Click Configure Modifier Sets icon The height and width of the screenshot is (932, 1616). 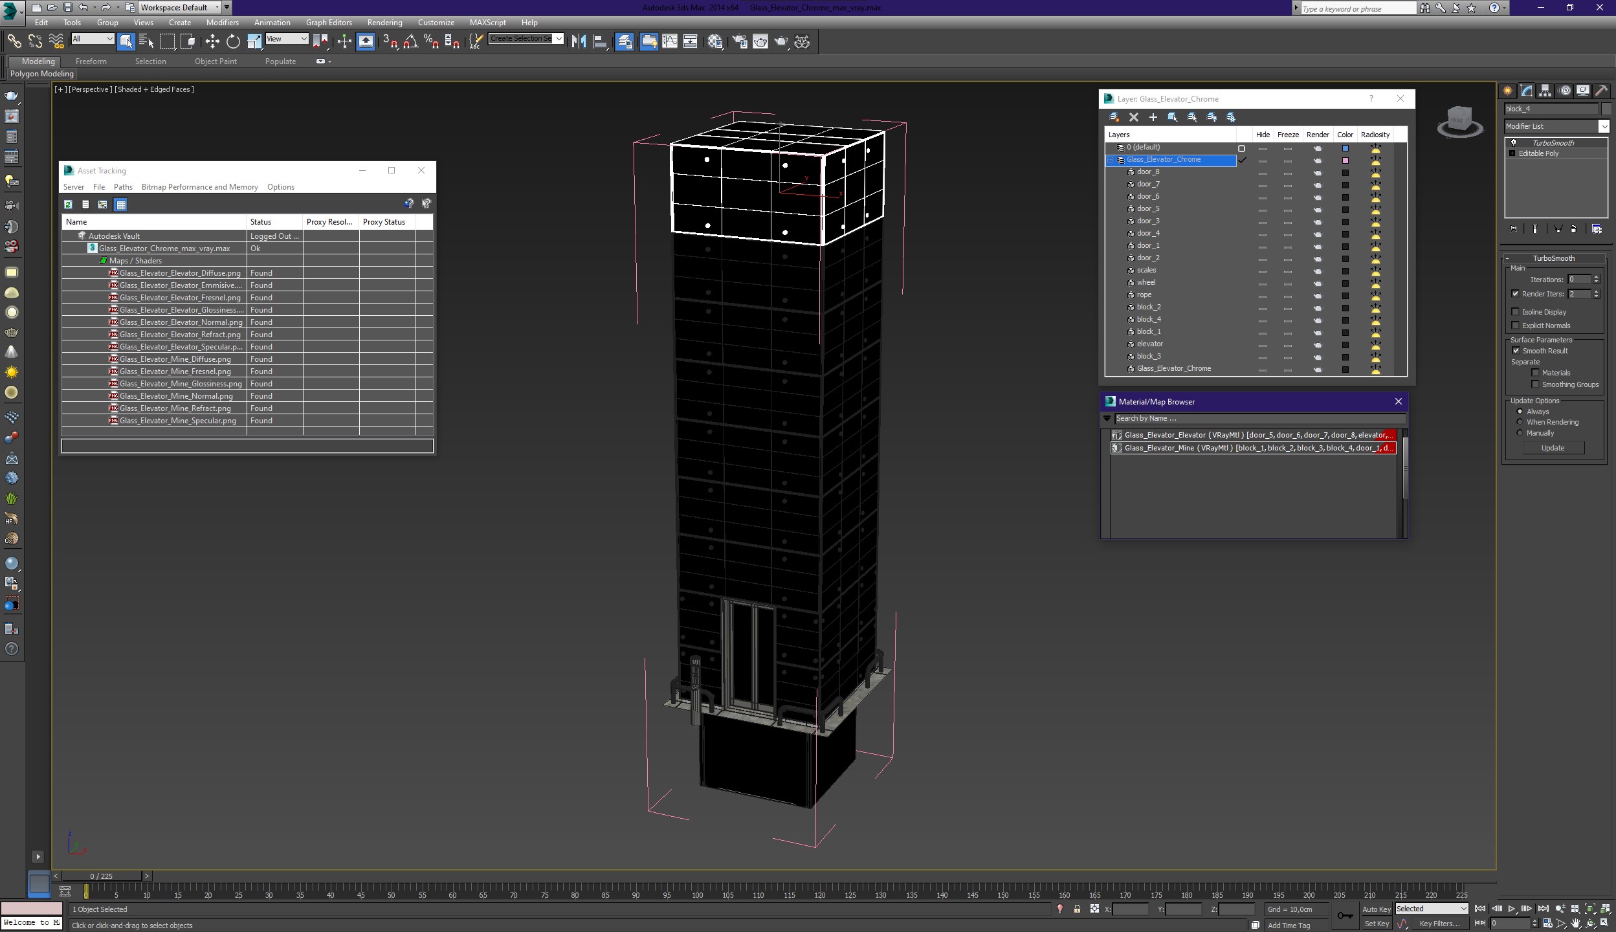[x=1597, y=229]
